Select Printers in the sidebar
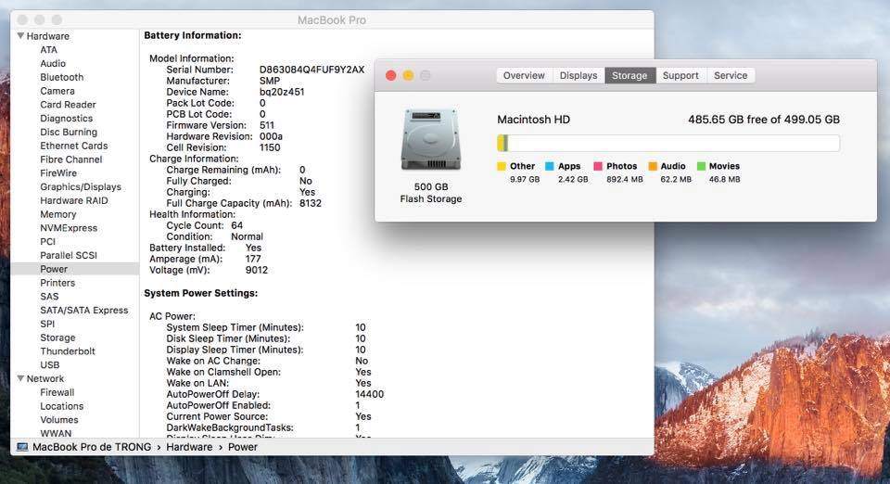The width and height of the screenshot is (890, 484). [x=57, y=283]
